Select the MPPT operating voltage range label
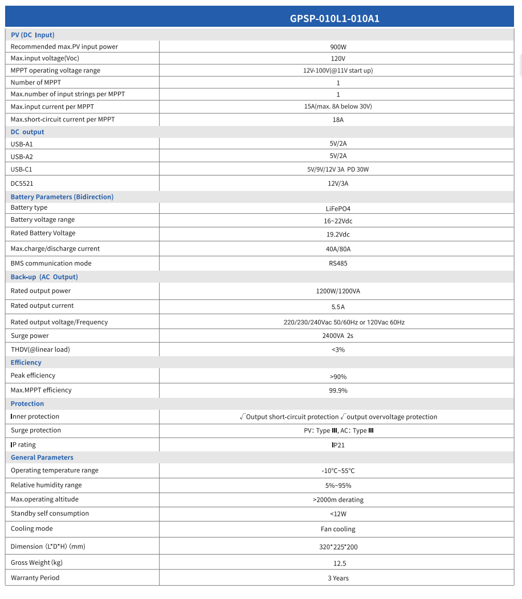Screen dimensions: 522x599 pyautogui.click(x=55, y=71)
